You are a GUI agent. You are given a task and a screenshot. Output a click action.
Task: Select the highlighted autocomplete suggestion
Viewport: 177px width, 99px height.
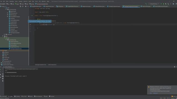coord(40,21)
